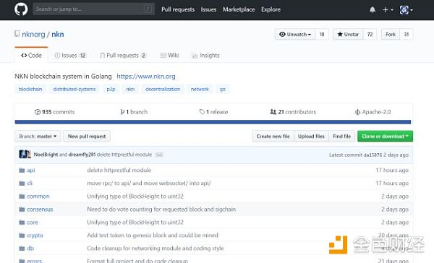Click the Issues tab circle icon

[57, 56]
